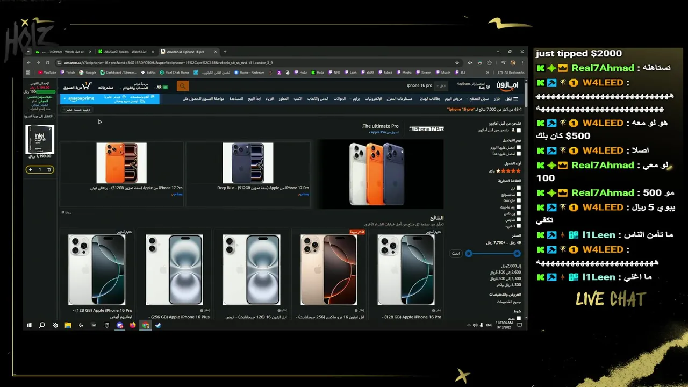This screenshot has height=387, width=688.
Task: Click the Amazon logo
Action: [x=507, y=85]
